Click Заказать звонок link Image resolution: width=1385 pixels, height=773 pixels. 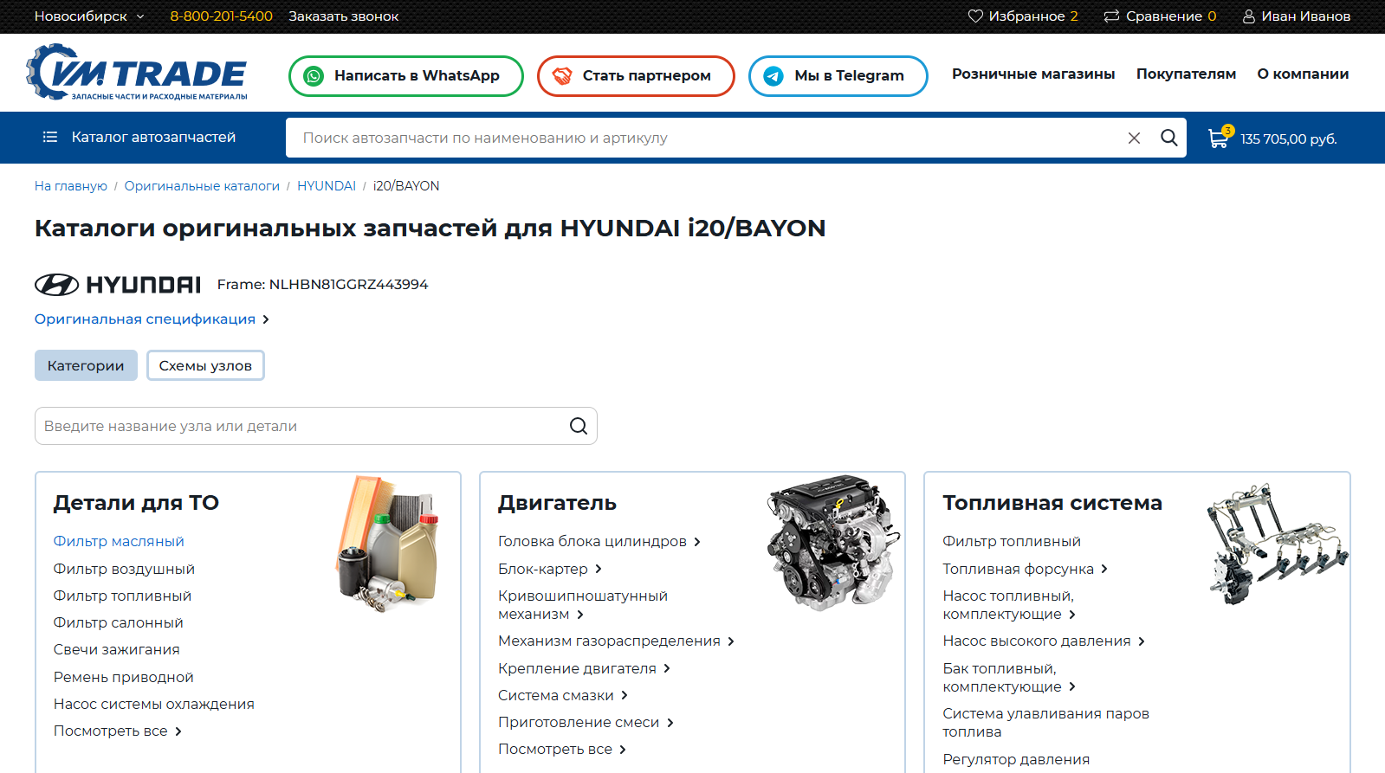click(344, 16)
